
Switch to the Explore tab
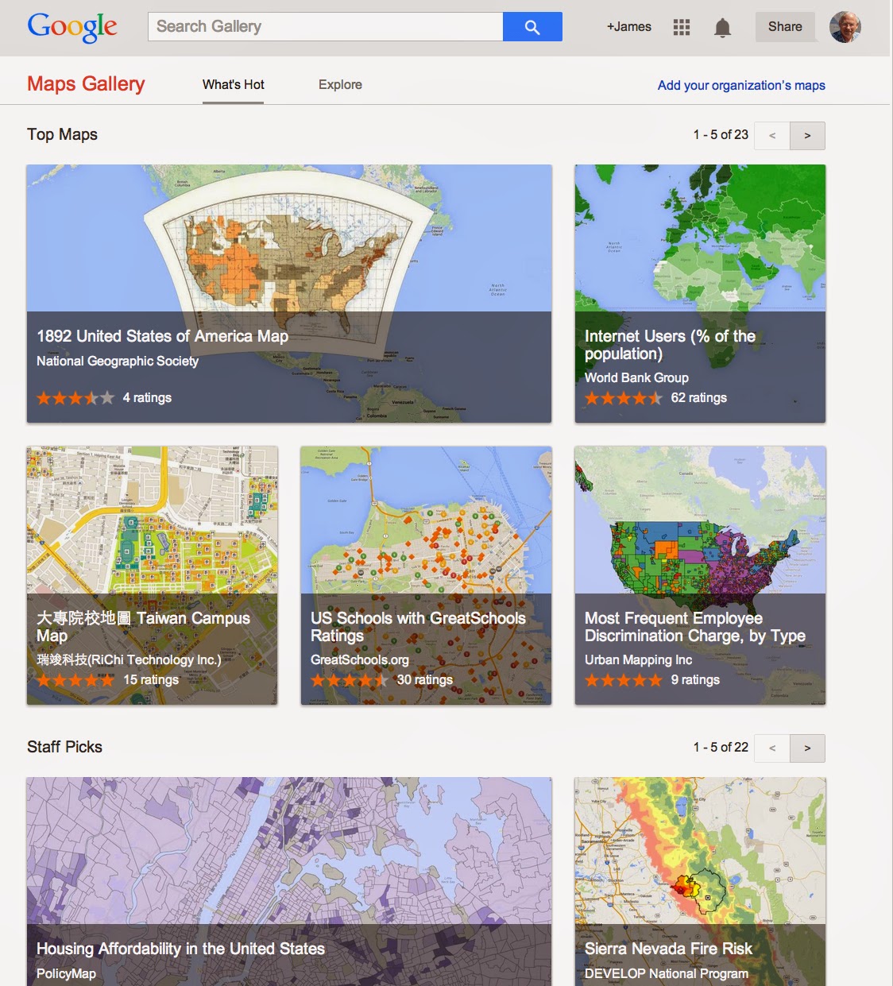tap(340, 84)
